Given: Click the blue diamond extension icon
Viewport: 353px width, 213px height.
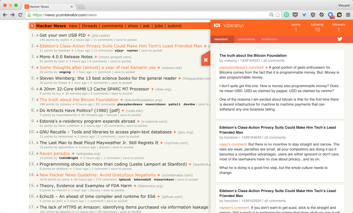Looking at the screenshot, I should click(x=304, y=15).
